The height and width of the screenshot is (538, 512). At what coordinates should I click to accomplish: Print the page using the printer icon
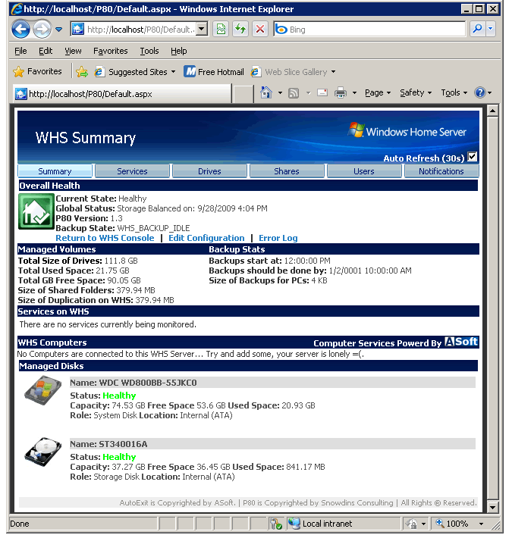[341, 92]
